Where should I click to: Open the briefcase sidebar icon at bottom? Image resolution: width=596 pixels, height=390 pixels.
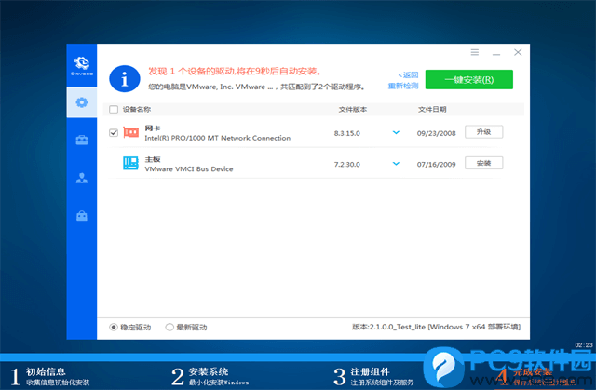[x=82, y=216]
